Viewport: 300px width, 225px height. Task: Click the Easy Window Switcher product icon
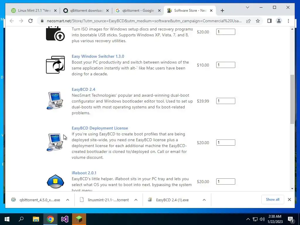(55, 65)
